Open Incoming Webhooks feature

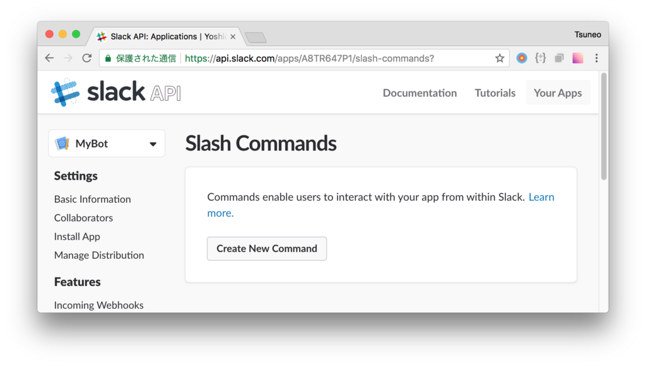click(x=98, y=305)
